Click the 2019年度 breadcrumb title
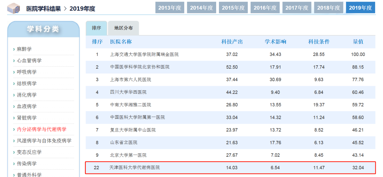Image resolution: width=383 pixels, height=177 pixels. coord(82,9)
